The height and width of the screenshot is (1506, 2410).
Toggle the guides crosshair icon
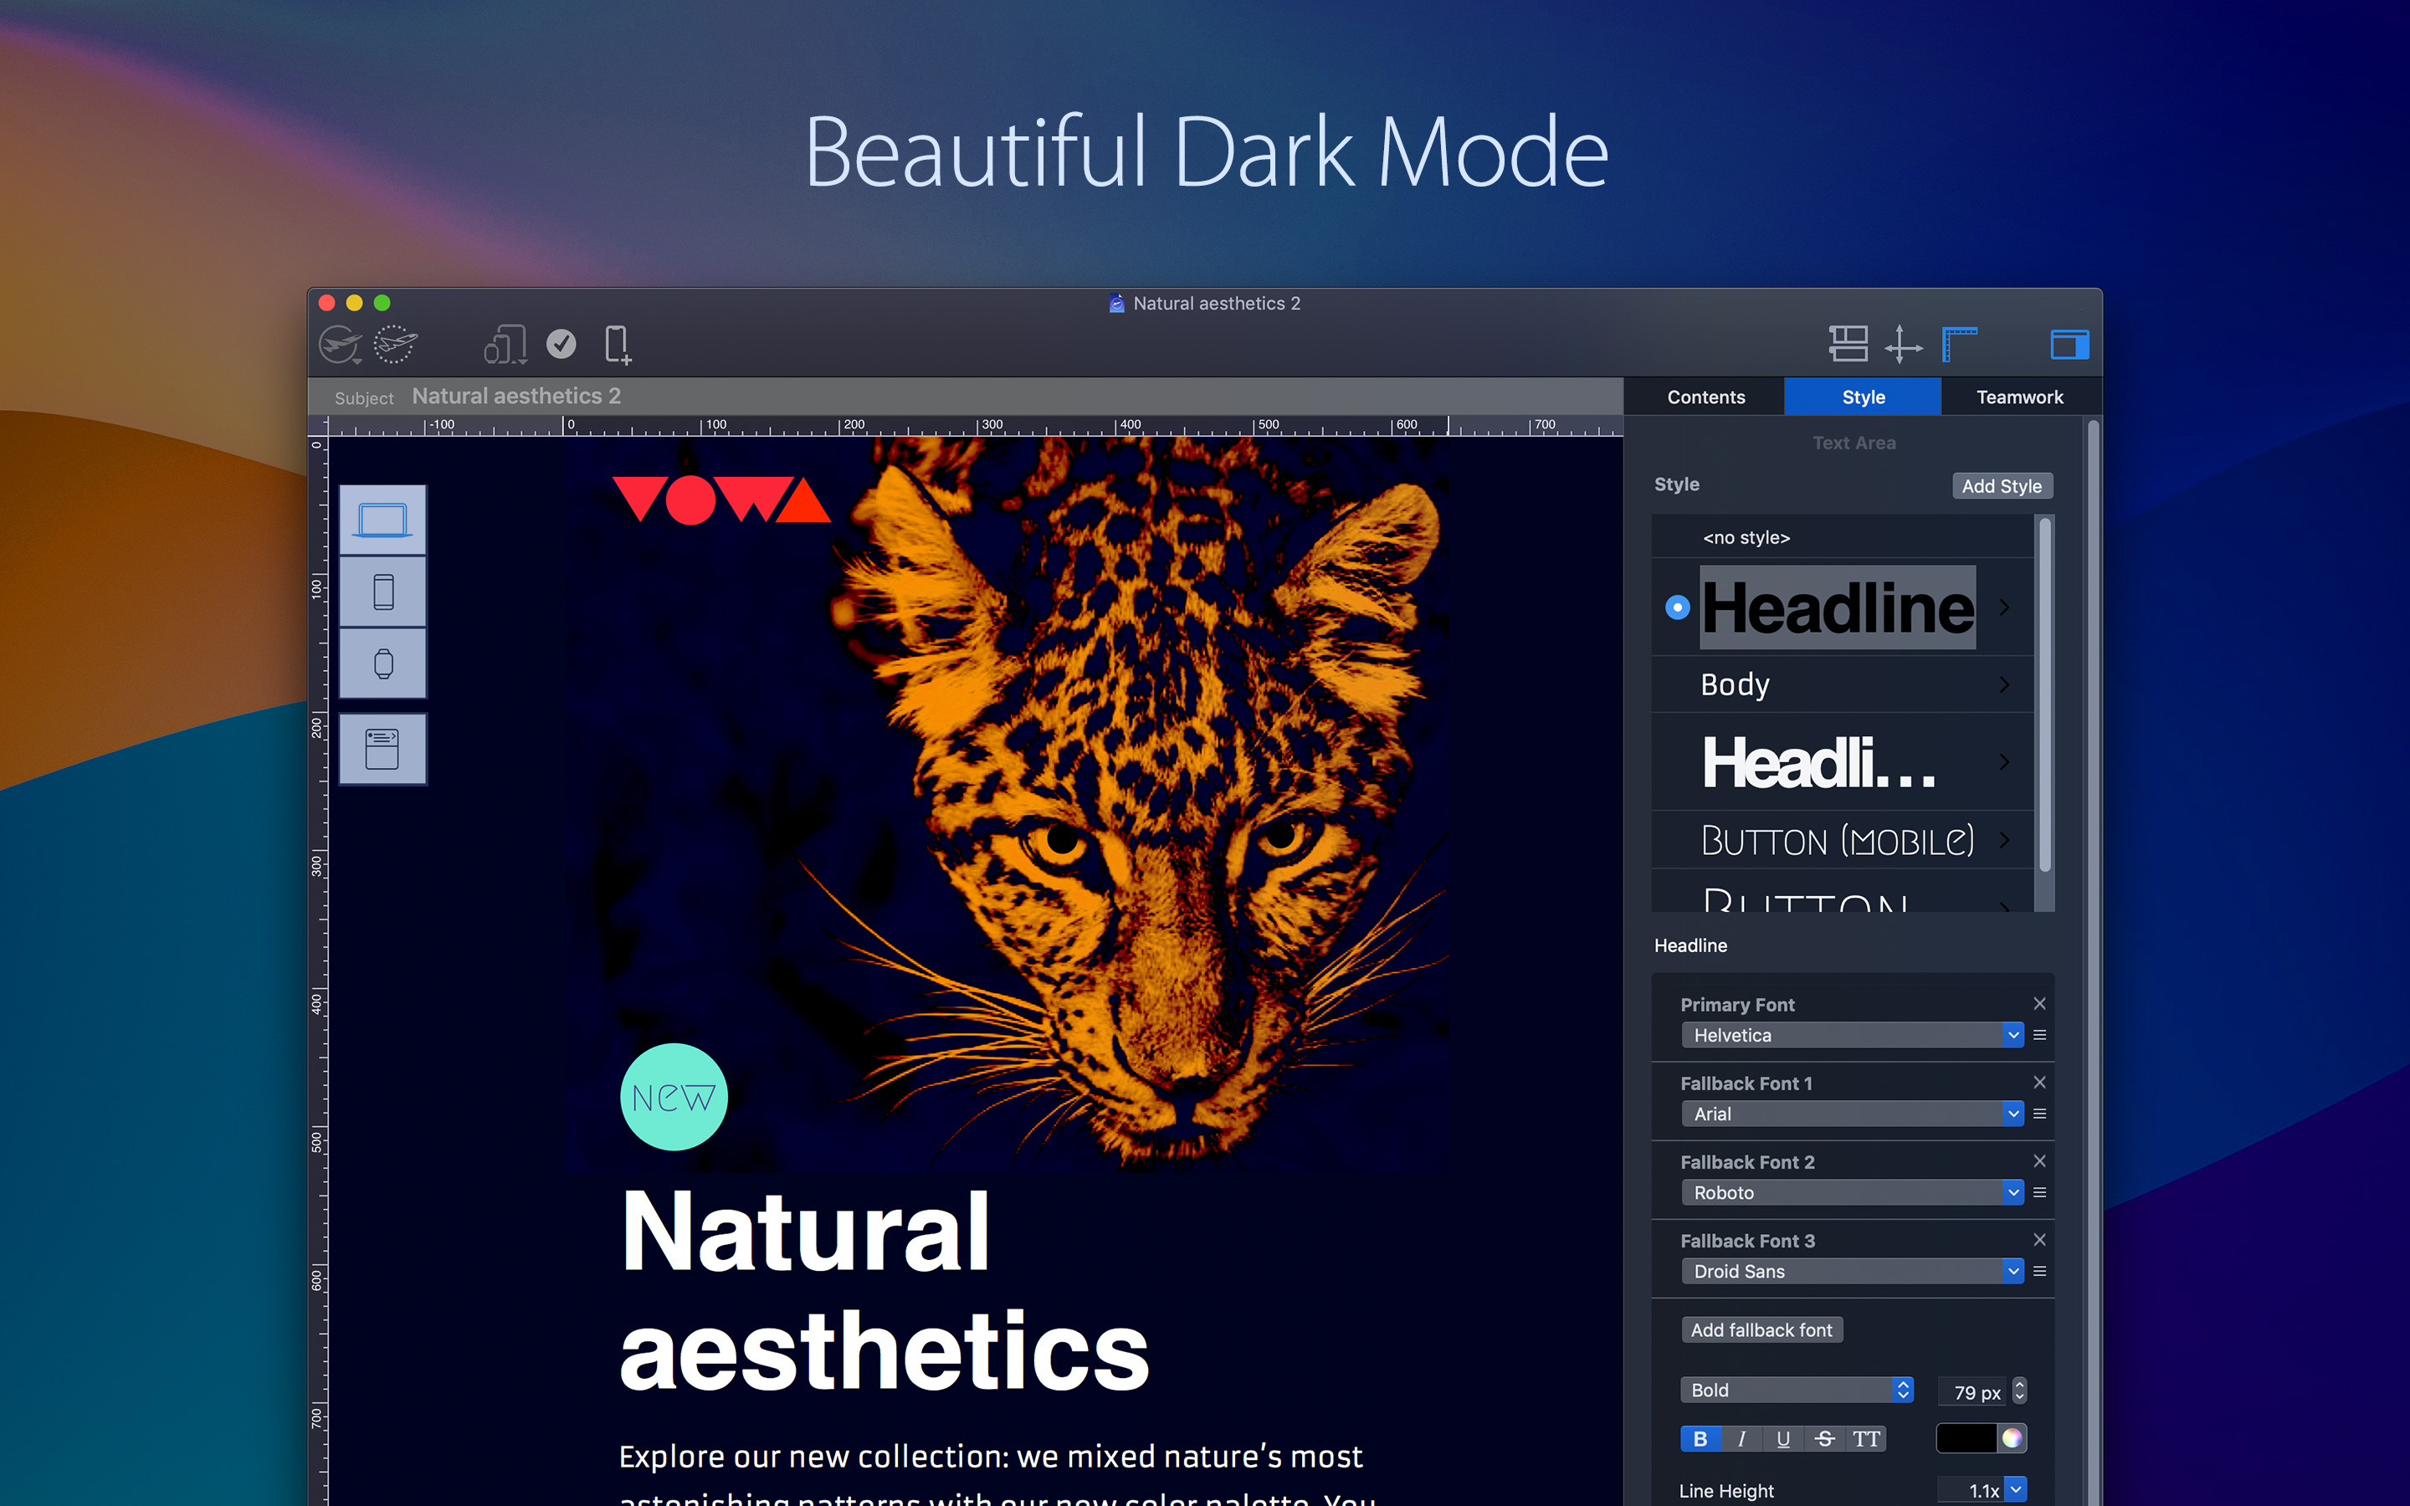pos(1903,345)
